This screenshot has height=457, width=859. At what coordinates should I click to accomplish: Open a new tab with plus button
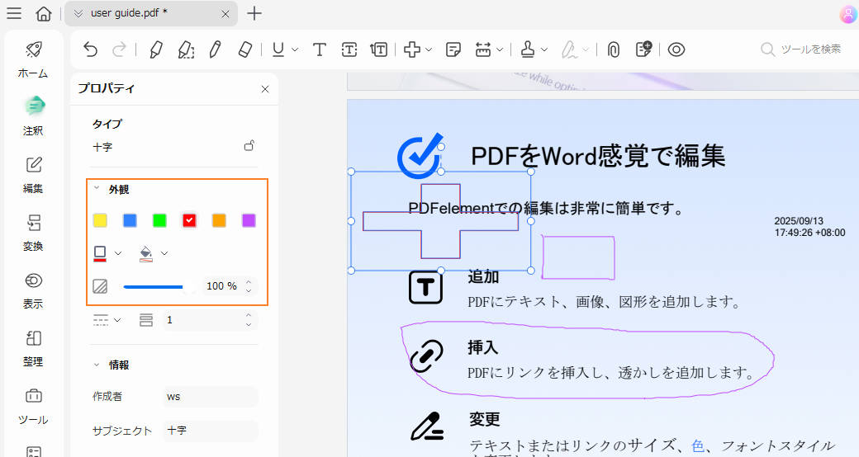pyautogui.click(x=254, y=13)
